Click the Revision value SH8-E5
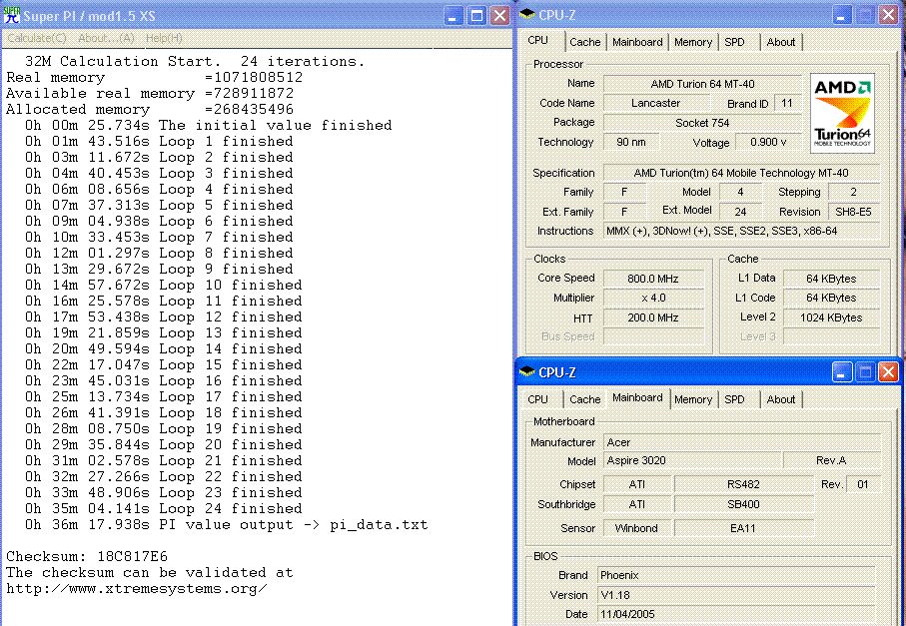This screenshot has width=906, height=626. pos(853,212)
